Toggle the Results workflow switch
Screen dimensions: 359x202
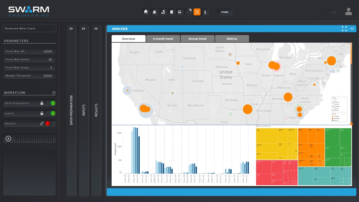[51, 123]
